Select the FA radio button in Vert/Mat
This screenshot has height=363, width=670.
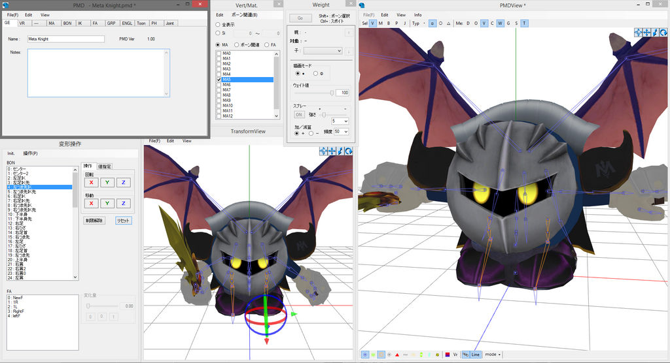[267, 45]
